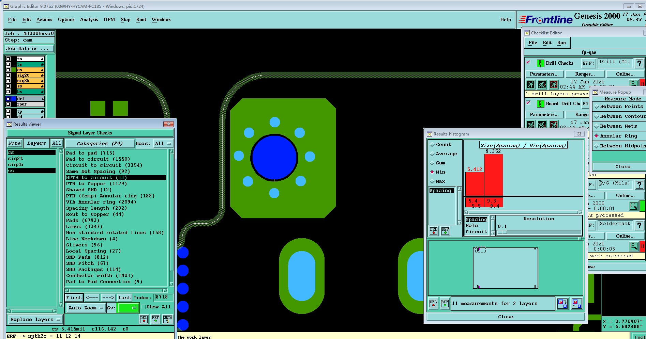The image size is (646, 339).
Task: Click up arrow of categories list scrollbar
Action: click(x=171, y=151)
